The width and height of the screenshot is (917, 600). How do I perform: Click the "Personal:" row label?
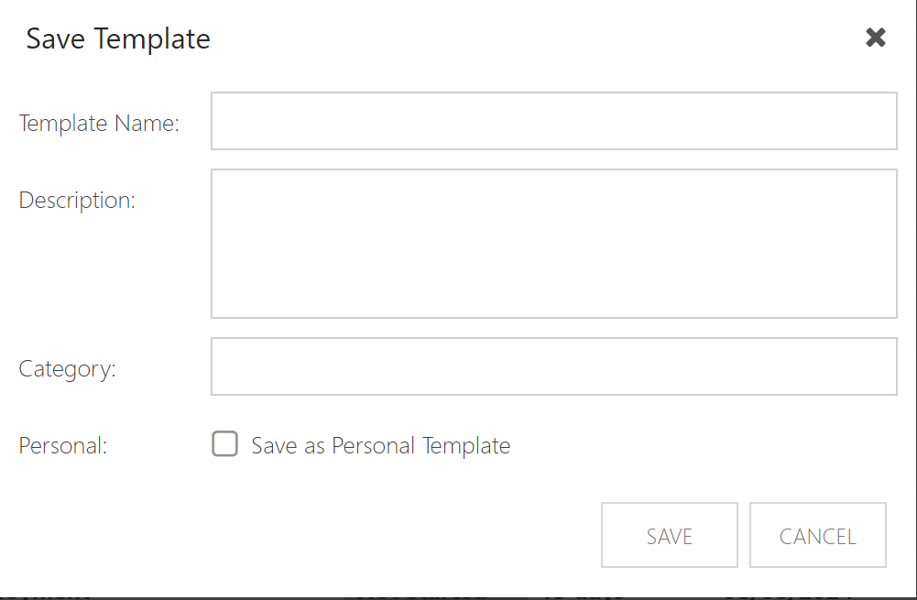point(62,445)
